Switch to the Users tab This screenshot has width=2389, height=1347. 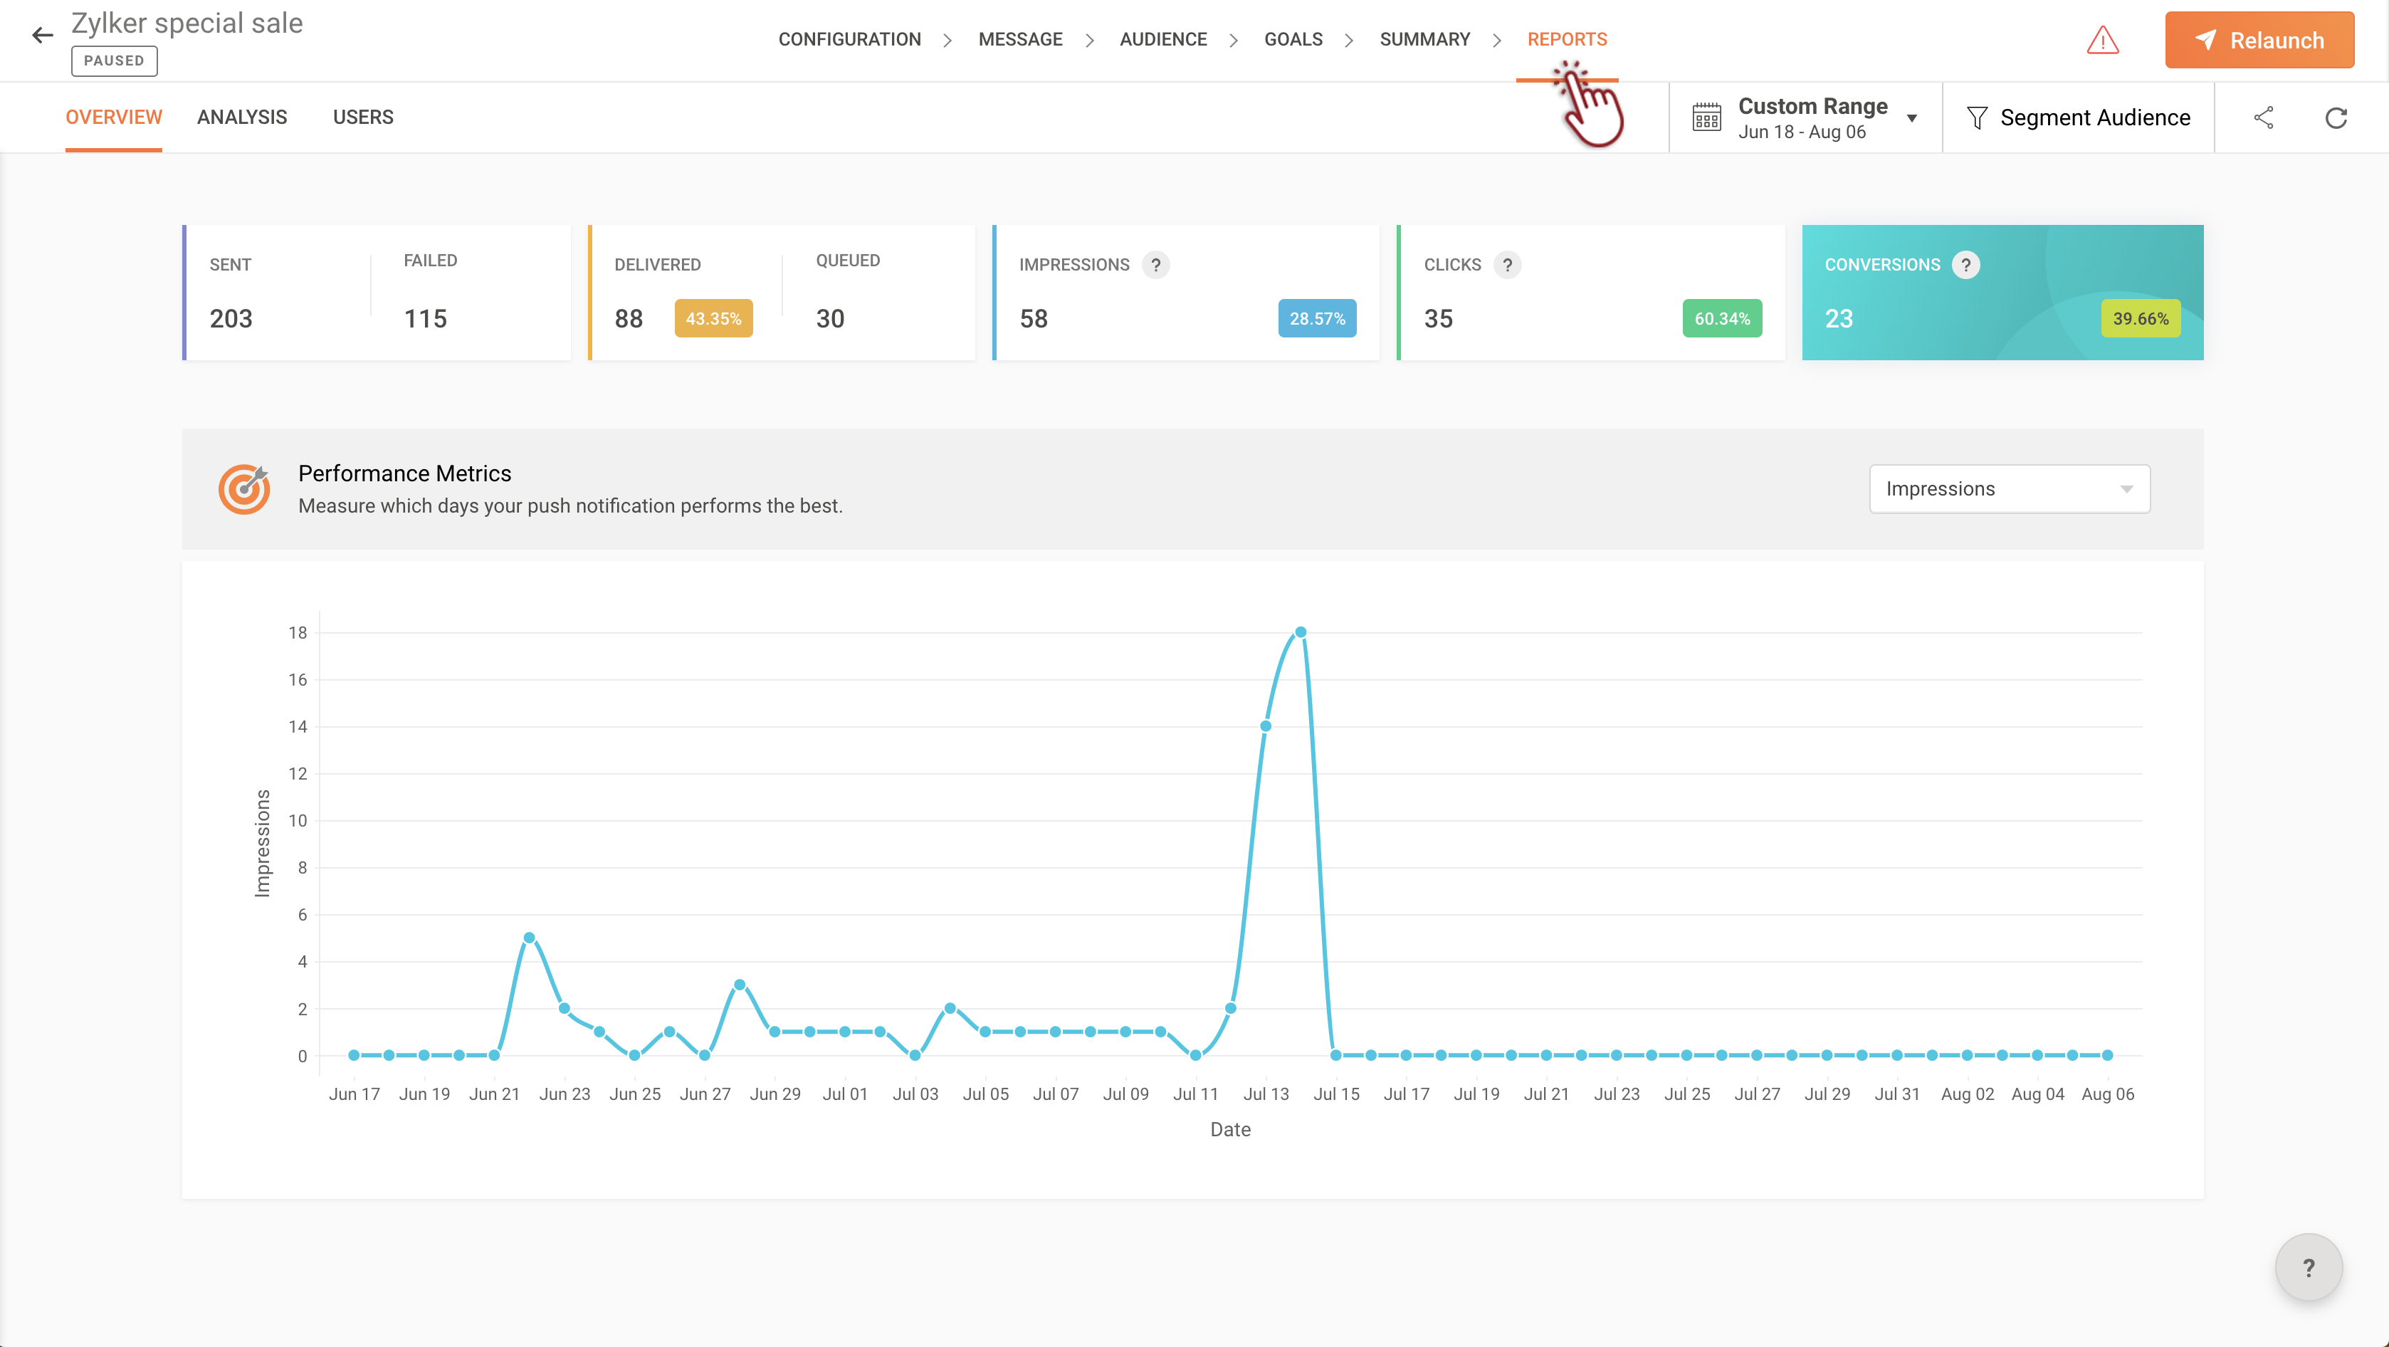362,117
